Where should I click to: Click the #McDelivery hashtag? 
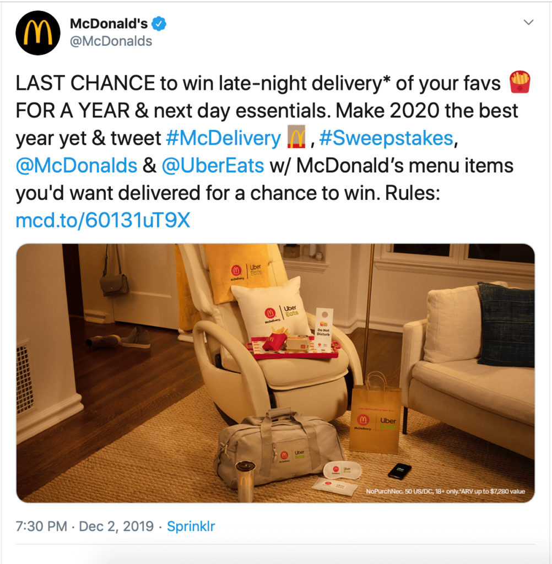pos(224,138)
